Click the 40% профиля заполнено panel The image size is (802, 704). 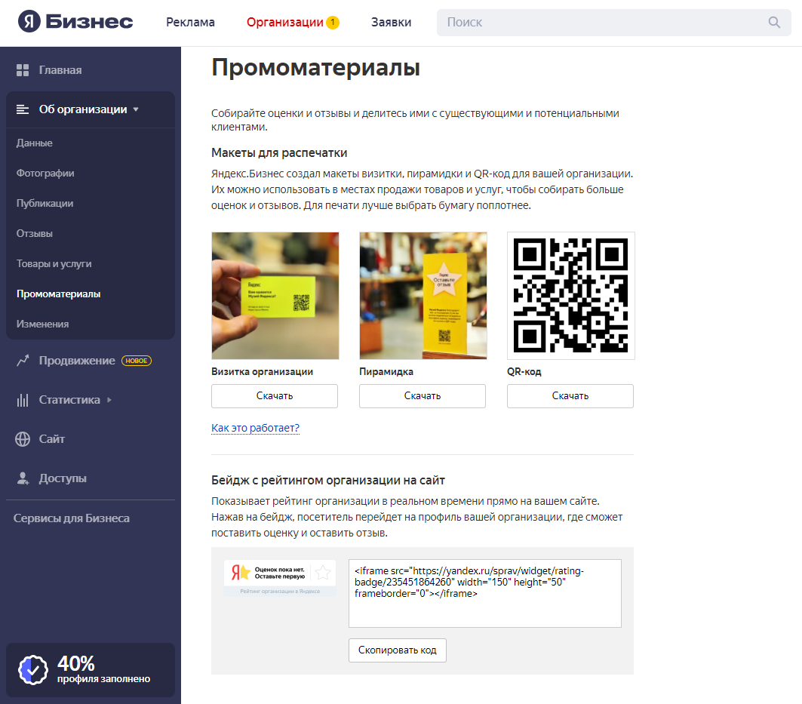[91, 670]
